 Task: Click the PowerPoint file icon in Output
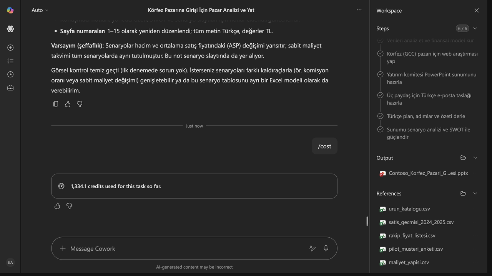tap(382, 173)
